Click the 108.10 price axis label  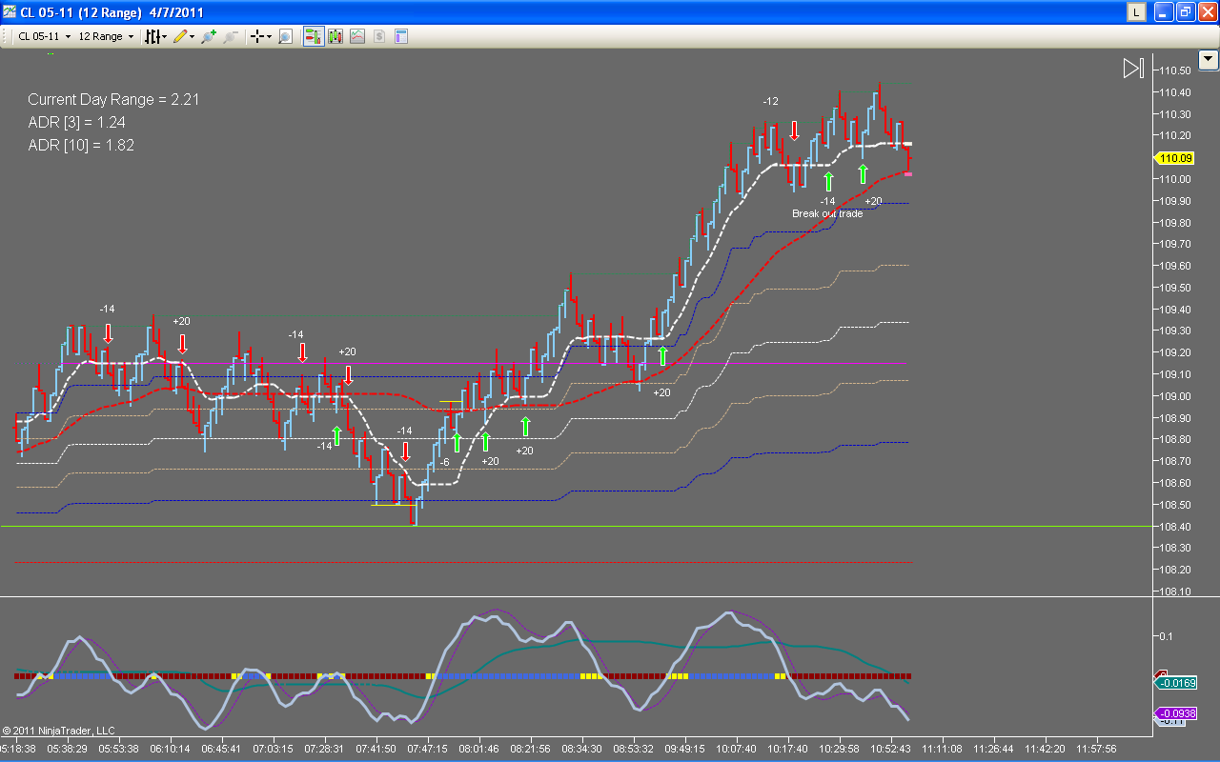(1175, 592)
